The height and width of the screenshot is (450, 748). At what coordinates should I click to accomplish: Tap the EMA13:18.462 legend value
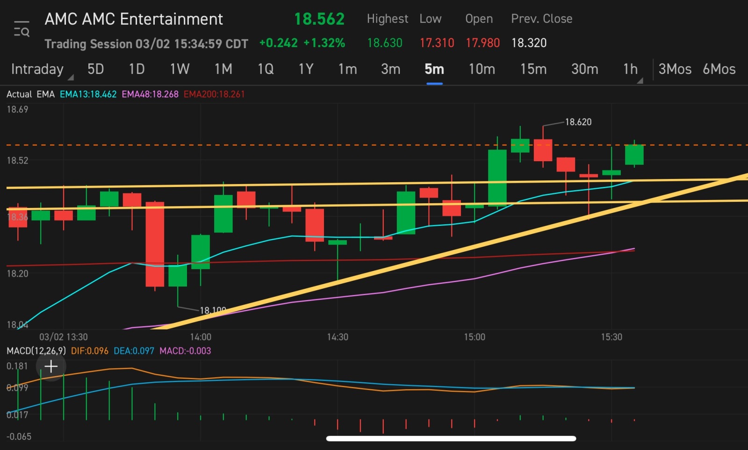tap(88, 94)
